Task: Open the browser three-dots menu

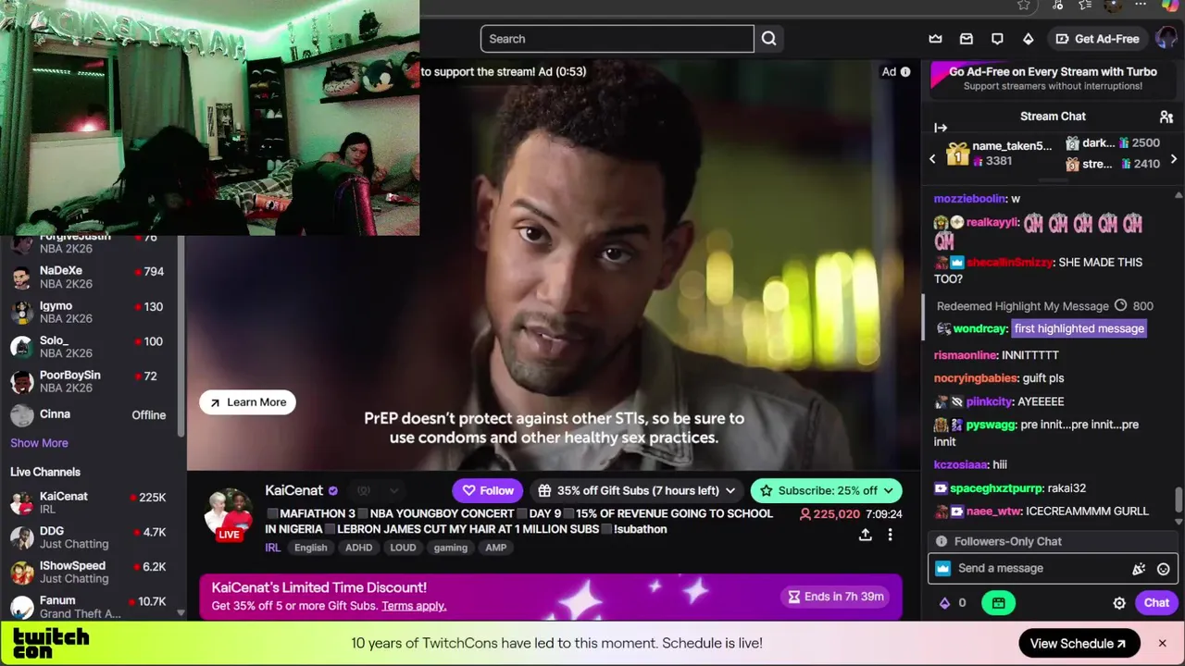Action: [x=1141, y=6]
